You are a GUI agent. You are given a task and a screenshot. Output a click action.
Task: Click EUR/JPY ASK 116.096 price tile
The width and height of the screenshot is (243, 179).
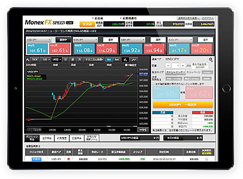pos(107,49)
